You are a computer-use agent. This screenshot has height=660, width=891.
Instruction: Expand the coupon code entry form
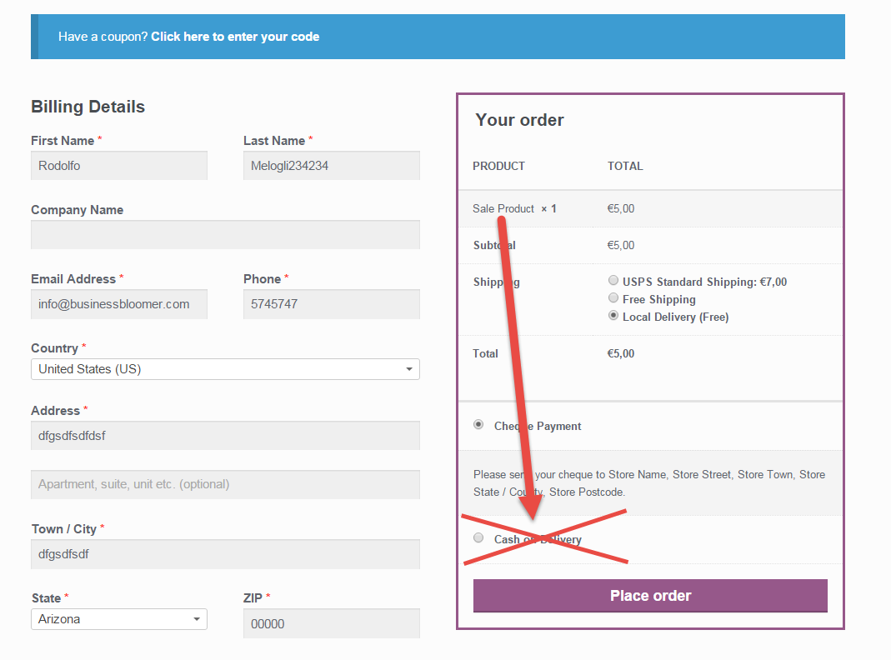pyautogui.click(x=235, y=36)
